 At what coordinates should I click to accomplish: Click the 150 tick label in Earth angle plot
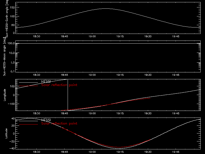click(12, 7)
